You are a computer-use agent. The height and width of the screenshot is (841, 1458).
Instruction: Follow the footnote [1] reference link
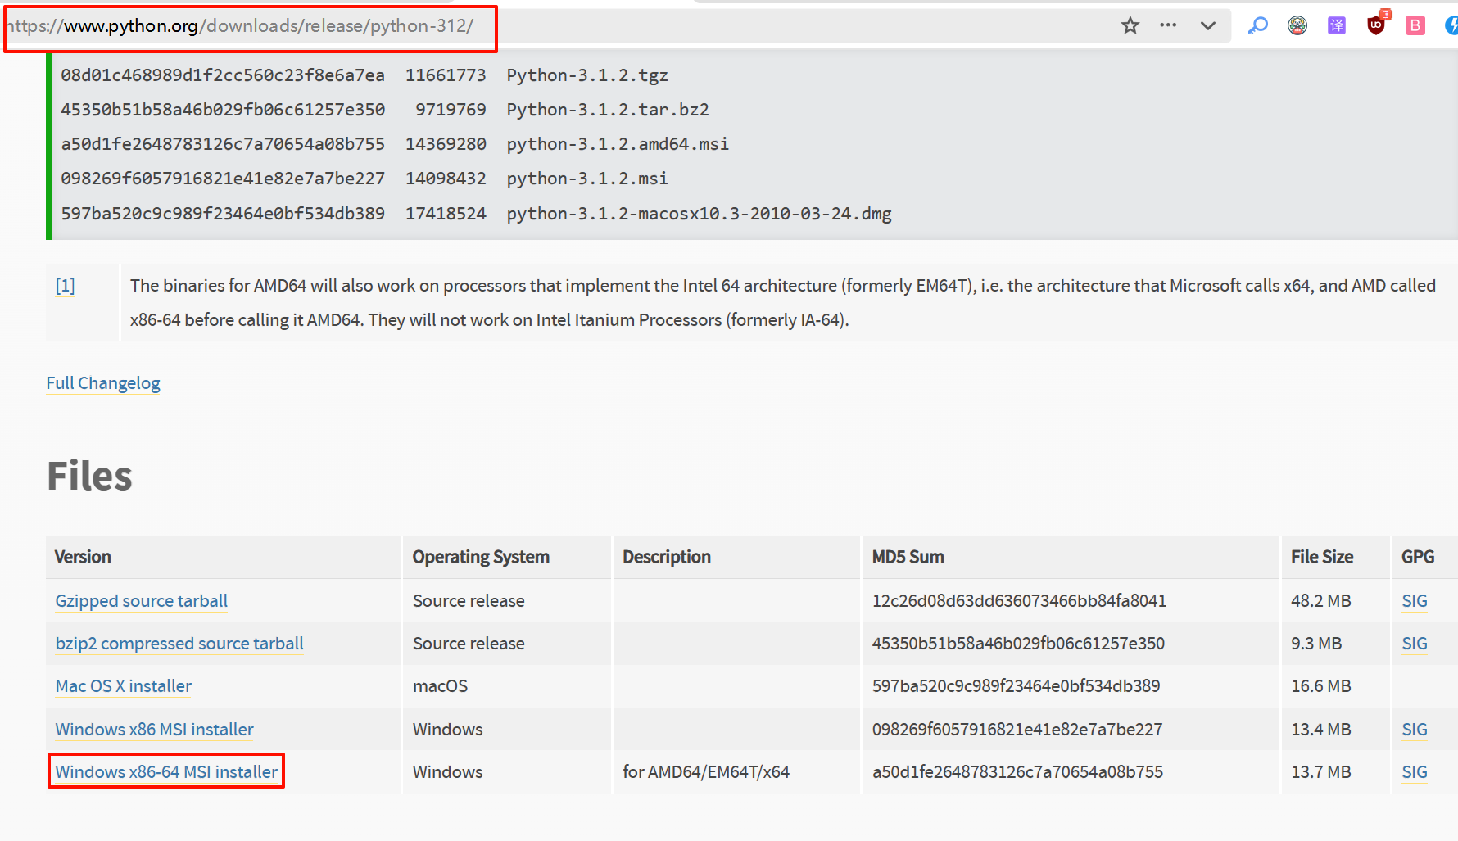point(65,286)
